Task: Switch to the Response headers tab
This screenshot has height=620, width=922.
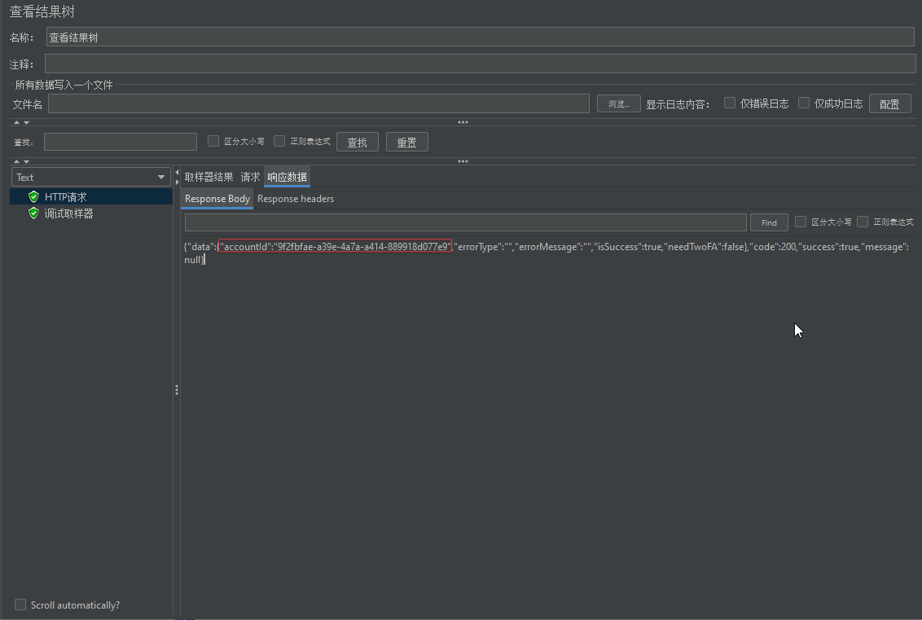Action: 296,199
